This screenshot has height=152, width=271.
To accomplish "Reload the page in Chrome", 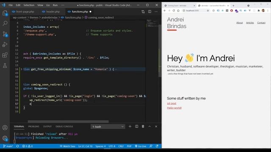I will click(174, 11).
